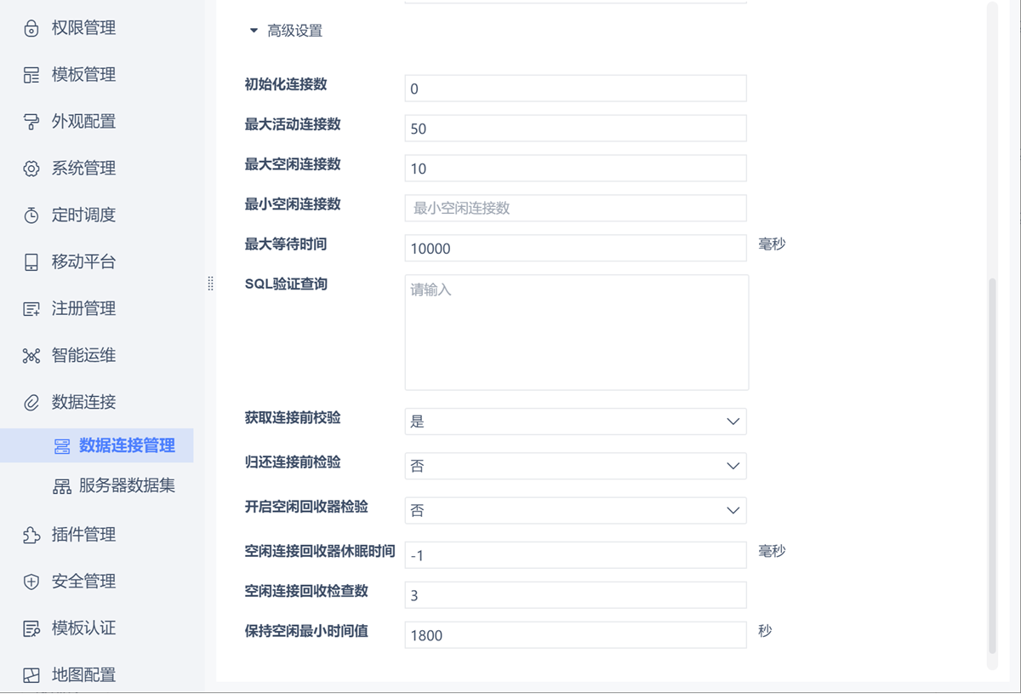
Task: Click the 模板管理 layout icon
Action: pyautogui.click(x=31, y=76)
